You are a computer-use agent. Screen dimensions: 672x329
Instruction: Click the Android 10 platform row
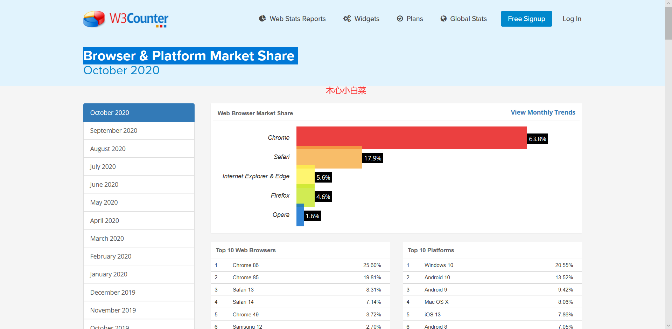[492, 277]
